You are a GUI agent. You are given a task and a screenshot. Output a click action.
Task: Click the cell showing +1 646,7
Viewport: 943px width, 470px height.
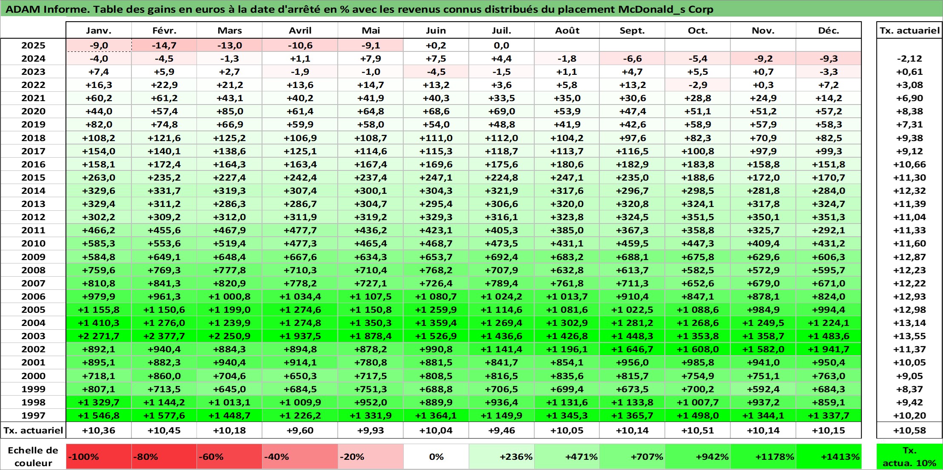pyautogui.click(x=632, y=349)
